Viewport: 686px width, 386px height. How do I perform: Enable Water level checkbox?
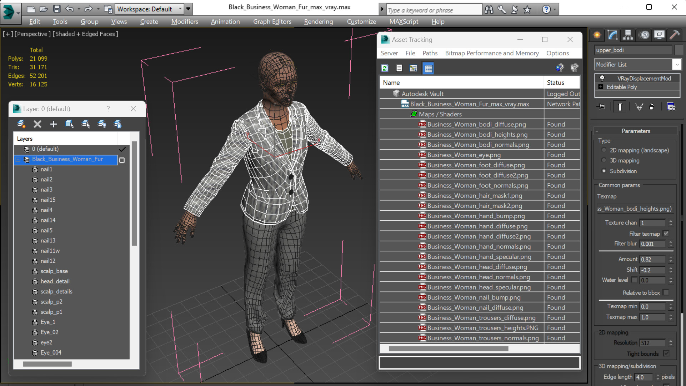[634, 280]
